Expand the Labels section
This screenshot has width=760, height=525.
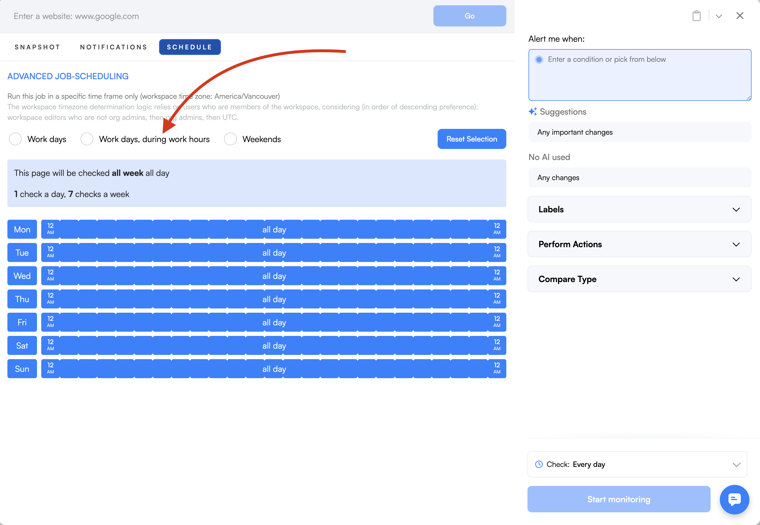pyautogui.click(x=639, y=209)
